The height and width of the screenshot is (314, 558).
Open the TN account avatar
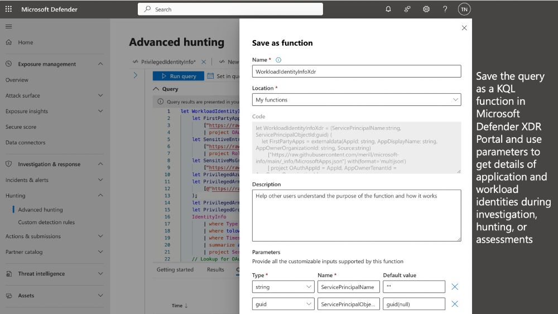point(464,9)
